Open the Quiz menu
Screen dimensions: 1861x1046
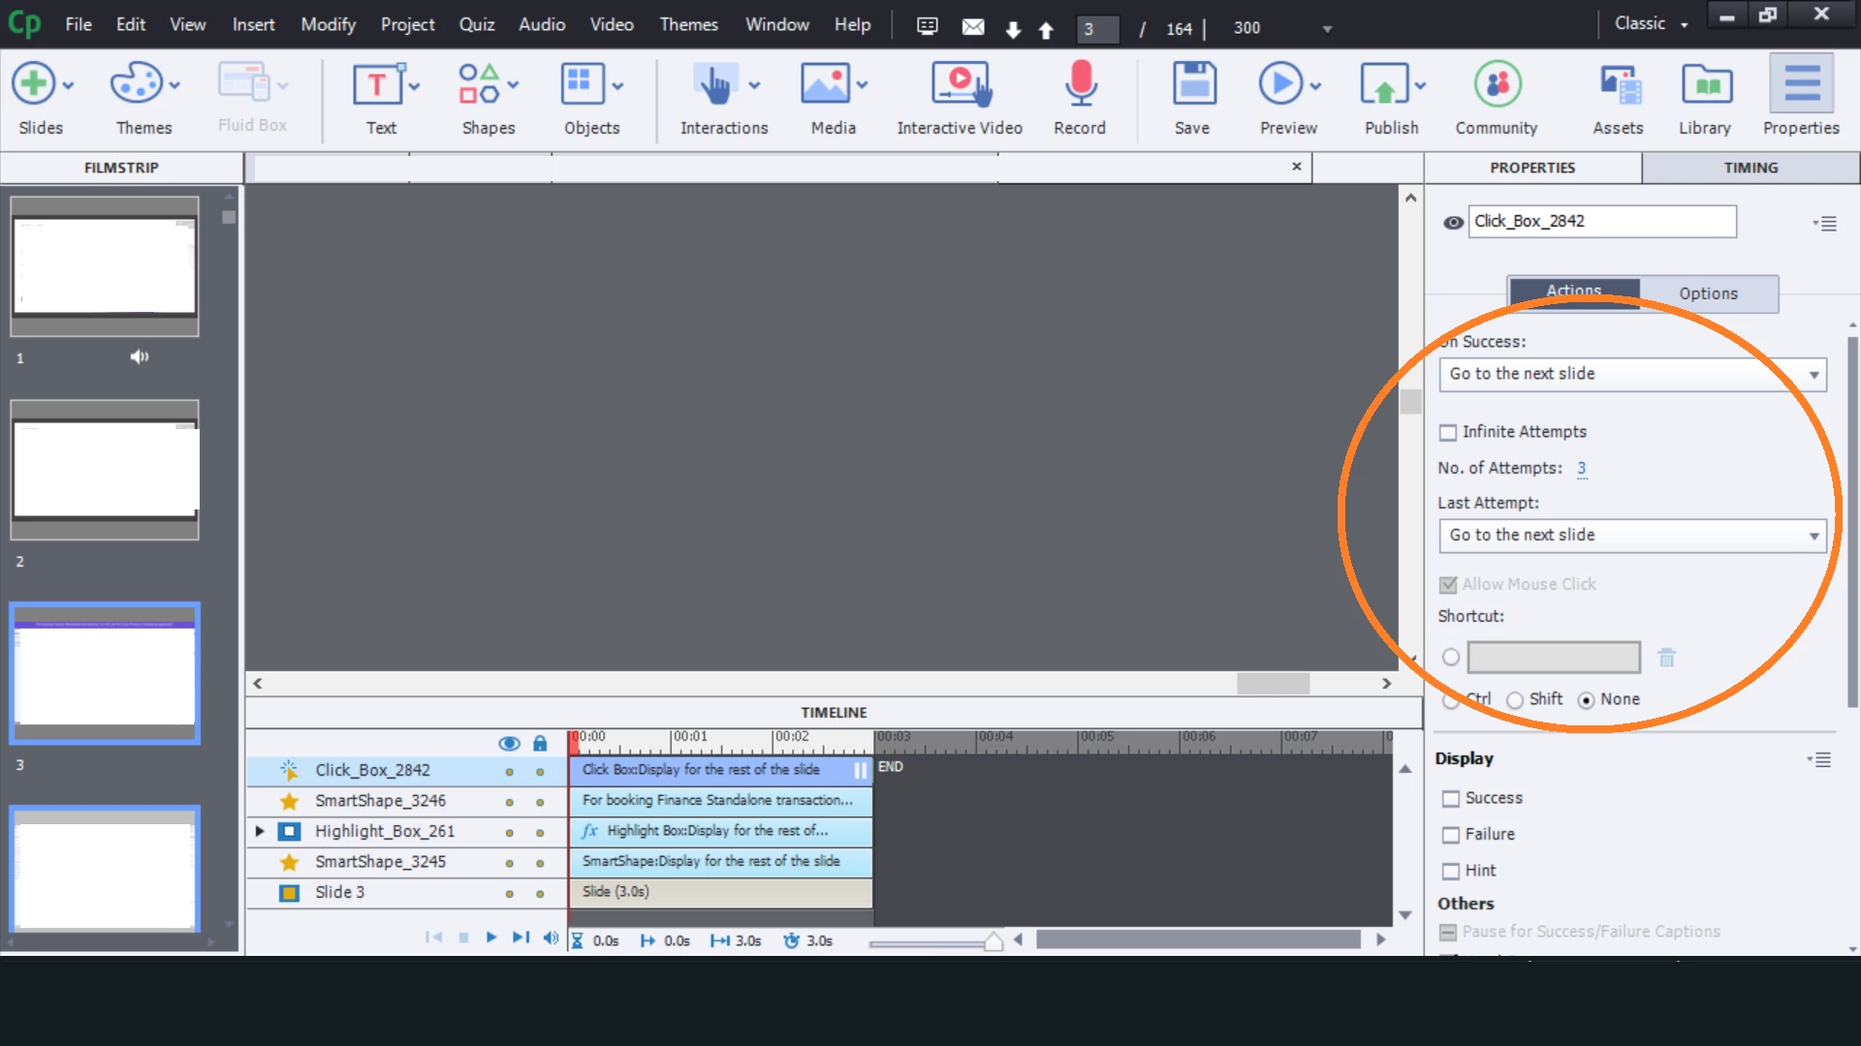[476, 24]
